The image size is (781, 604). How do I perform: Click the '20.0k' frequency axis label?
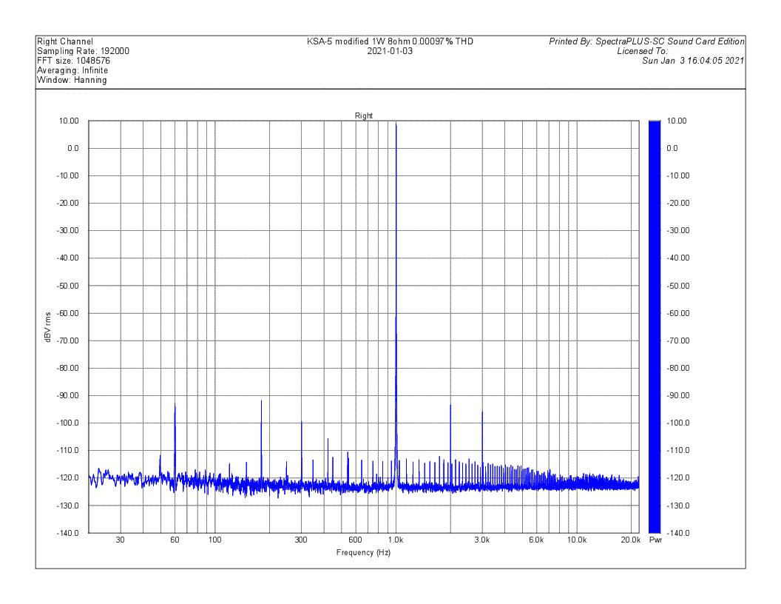[631, 540]
